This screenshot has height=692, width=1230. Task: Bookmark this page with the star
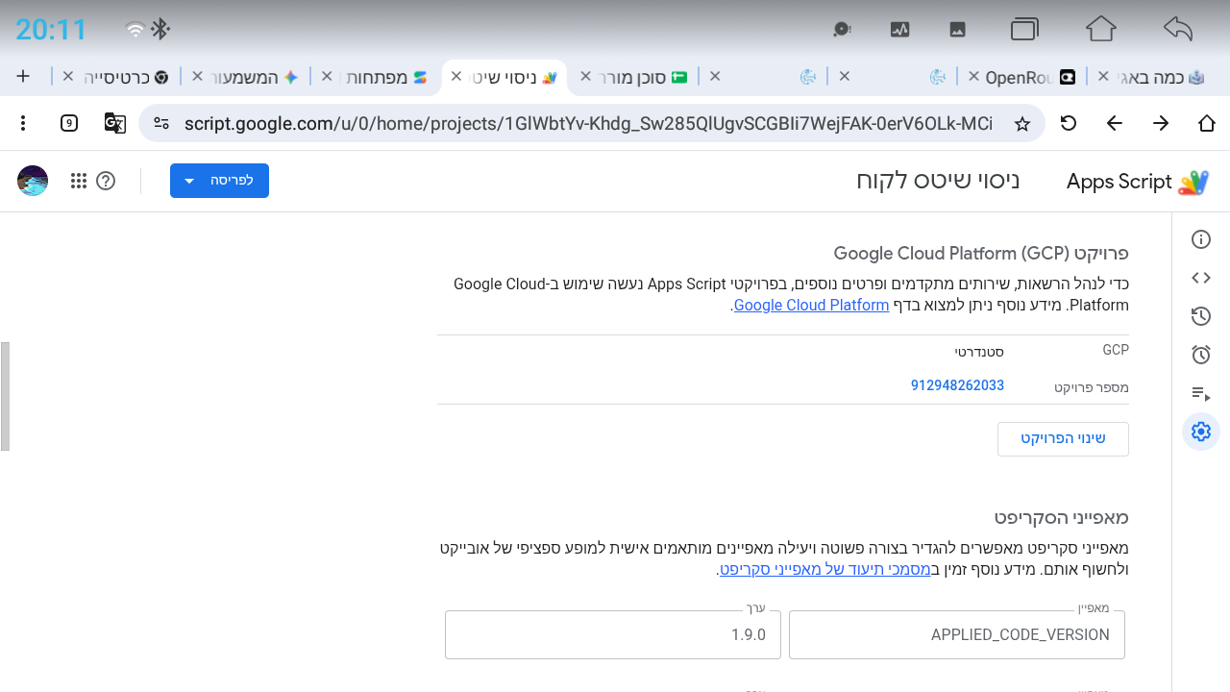tap(1022, 123)
